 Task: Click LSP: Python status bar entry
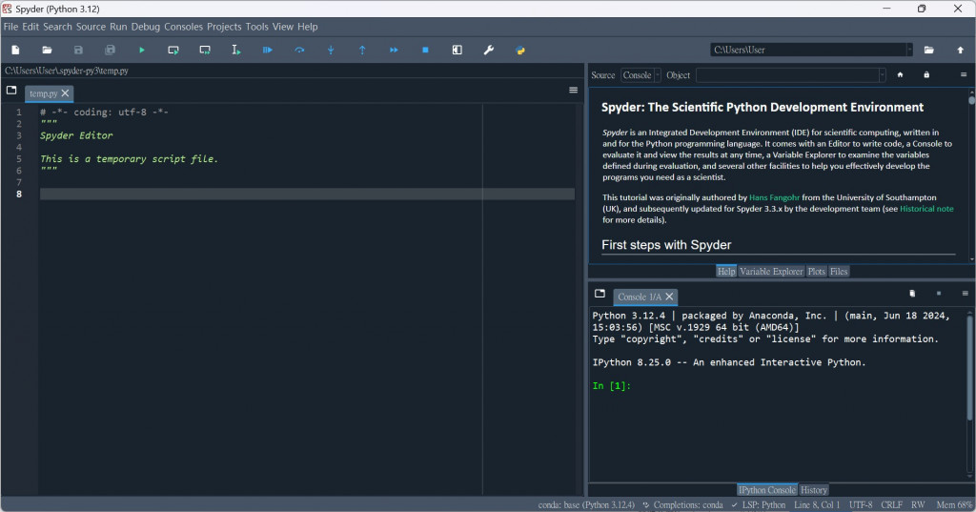[x=759, y=505]
